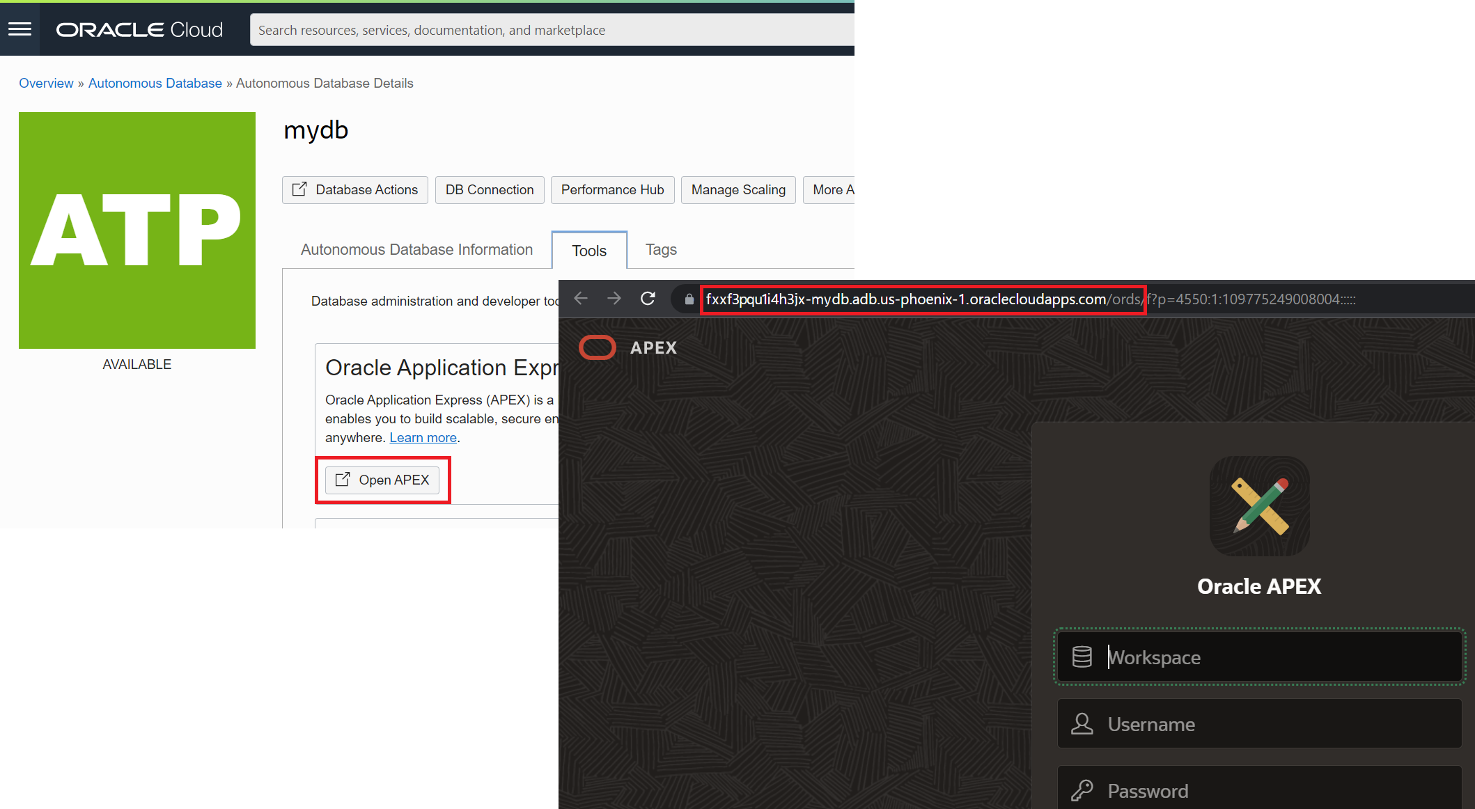Click the browser back arrow
Screen dimensions: 1475x809
tap(581, 299)
